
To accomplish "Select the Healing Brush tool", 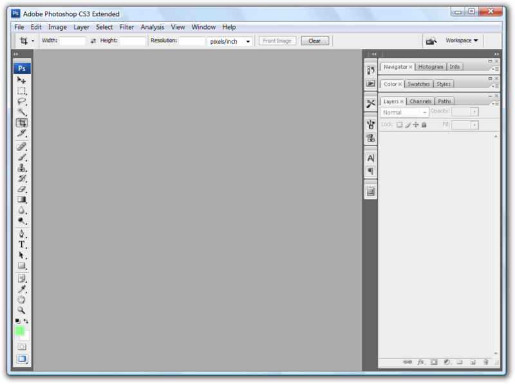I will click(x=22, y=147).
